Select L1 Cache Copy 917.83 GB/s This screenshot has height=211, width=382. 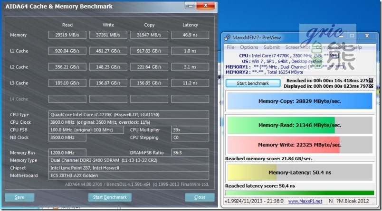click(149, 51)
